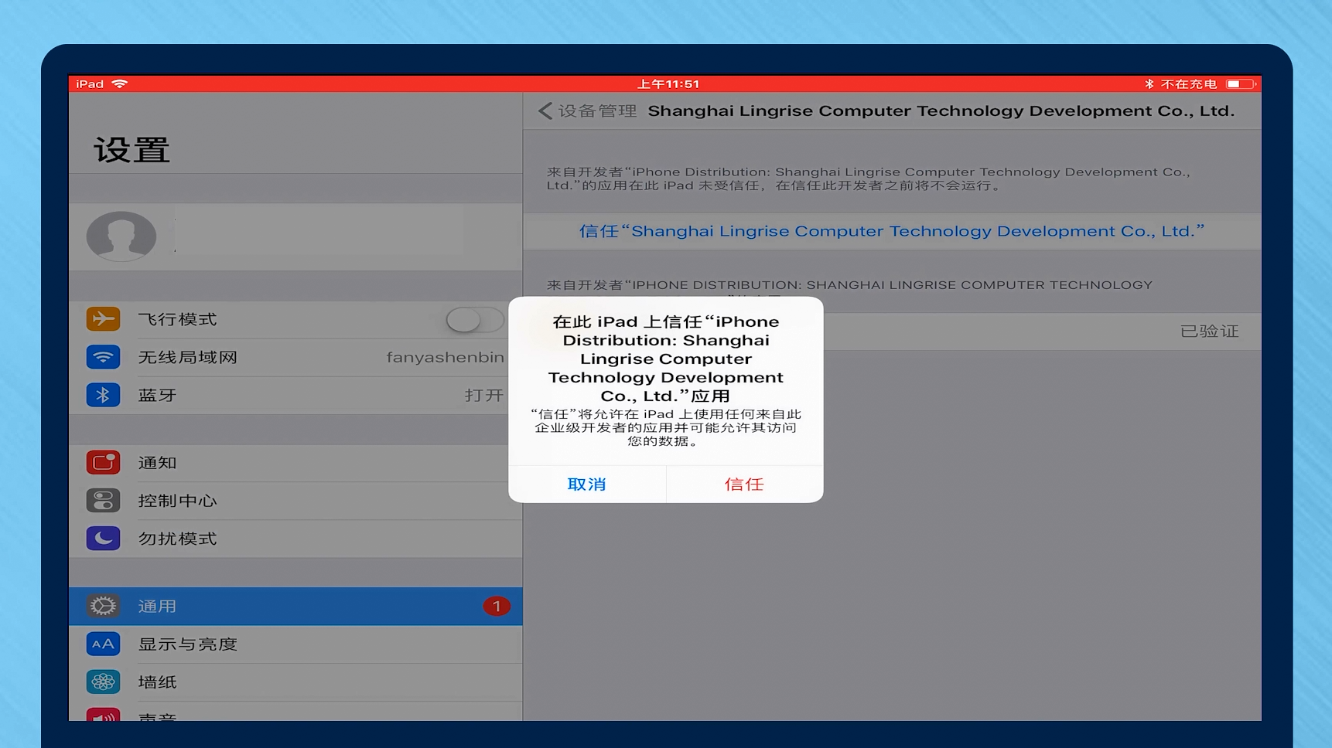
Task: Tap the fanyashenbin network name
Action: click(446, 357)
